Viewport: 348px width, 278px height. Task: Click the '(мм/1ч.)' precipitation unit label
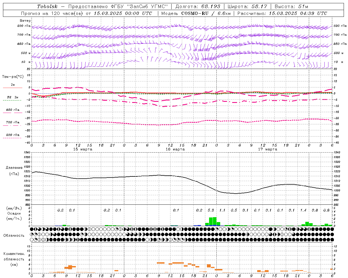click(x=14, y=219)
